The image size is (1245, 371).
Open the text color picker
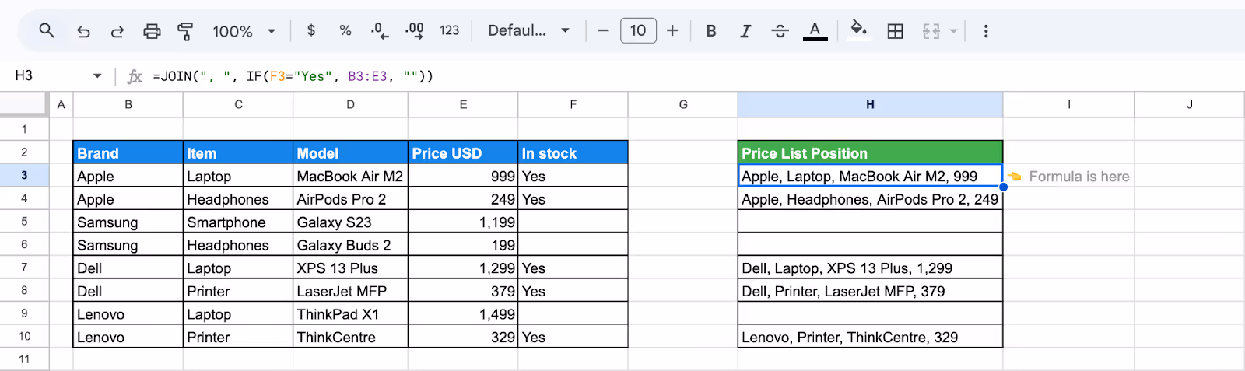(x=815, y=31)
